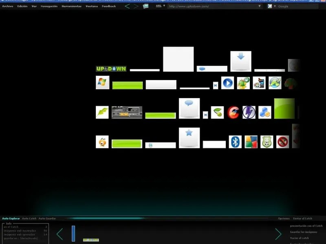Select the green feather icon image

pyautogui.click(x=102, y=112)
